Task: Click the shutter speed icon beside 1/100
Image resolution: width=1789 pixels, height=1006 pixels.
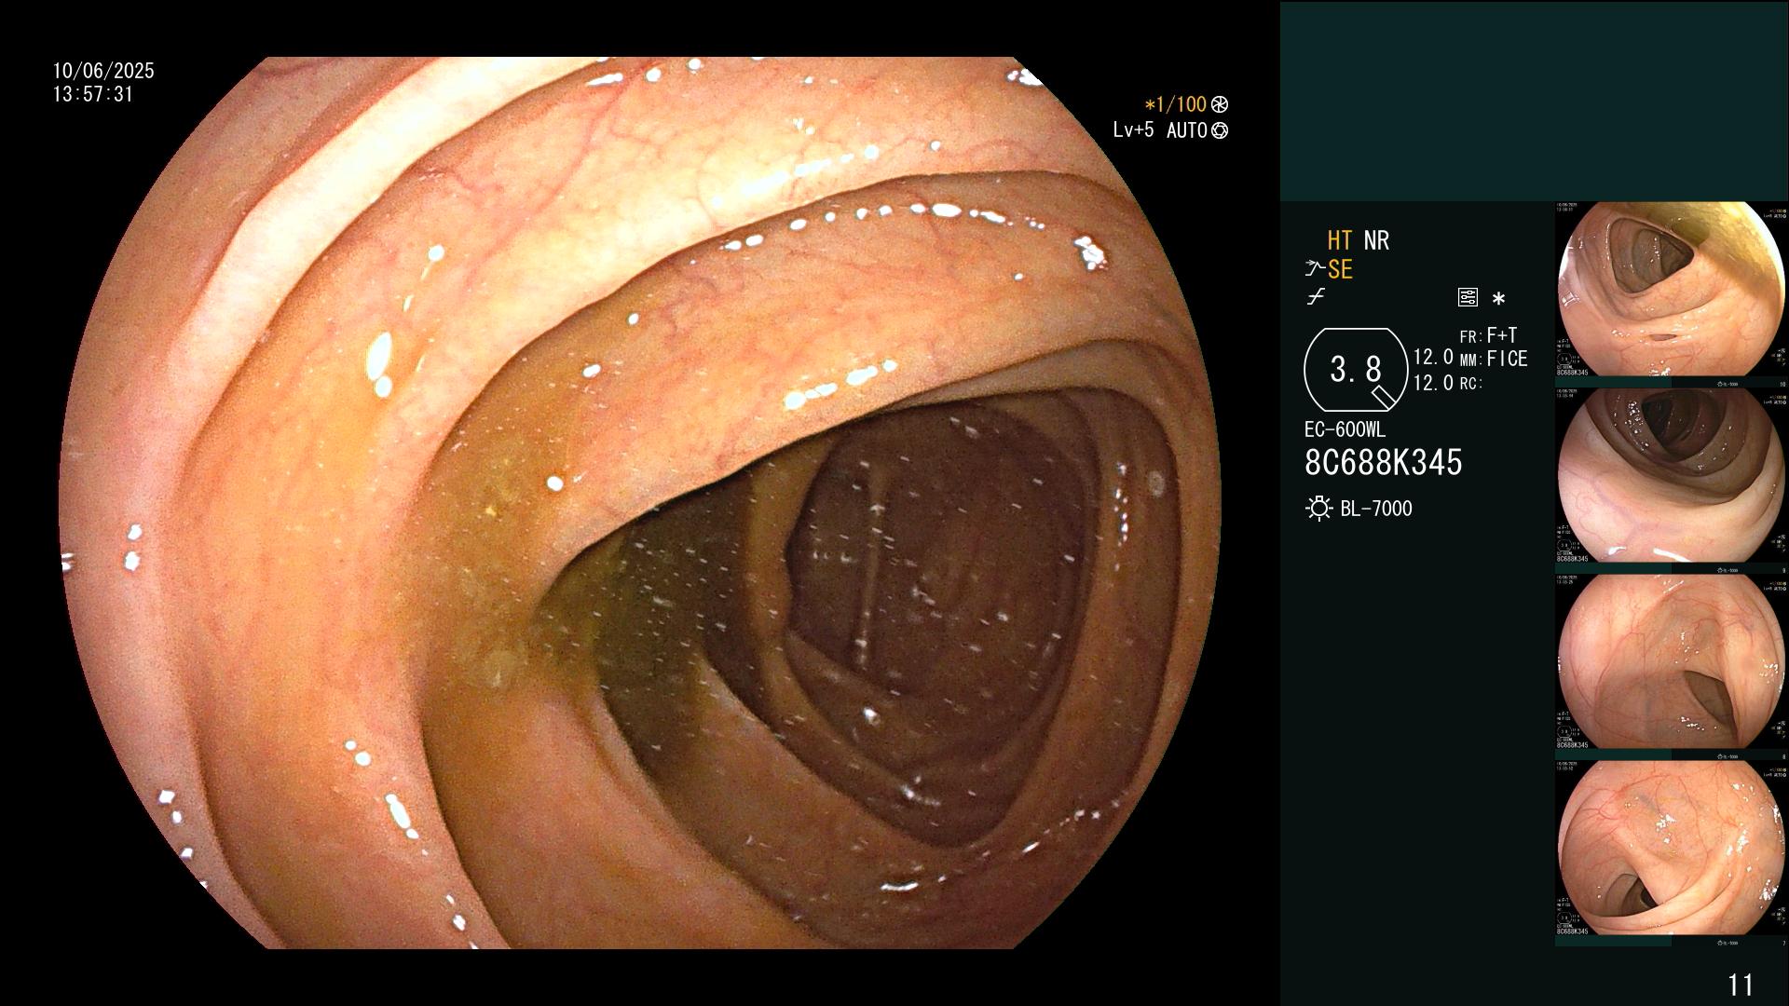Action: (1220, 104)
